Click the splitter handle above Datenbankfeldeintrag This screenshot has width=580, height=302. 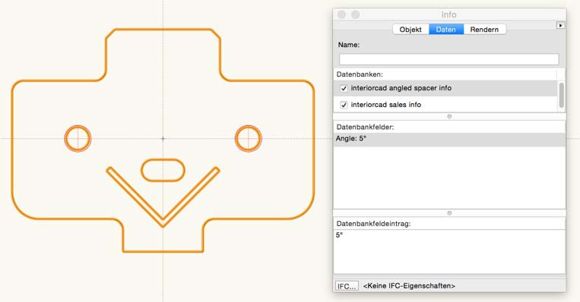449,213
